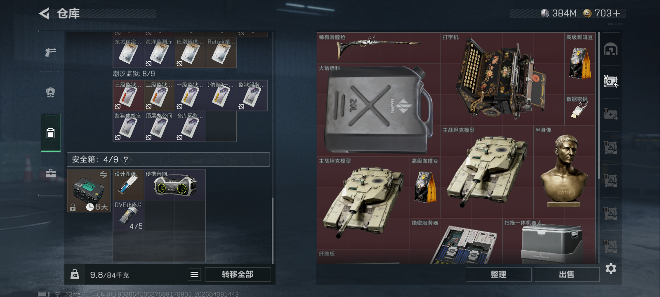Select the 打字机 typewriter item

[x=502, y=79]
